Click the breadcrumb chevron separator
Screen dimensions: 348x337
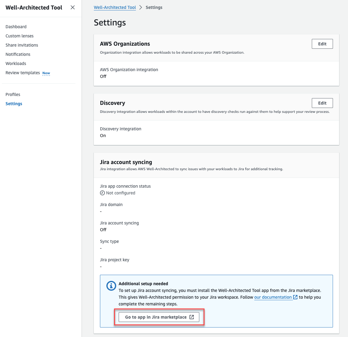click(141, 7)
